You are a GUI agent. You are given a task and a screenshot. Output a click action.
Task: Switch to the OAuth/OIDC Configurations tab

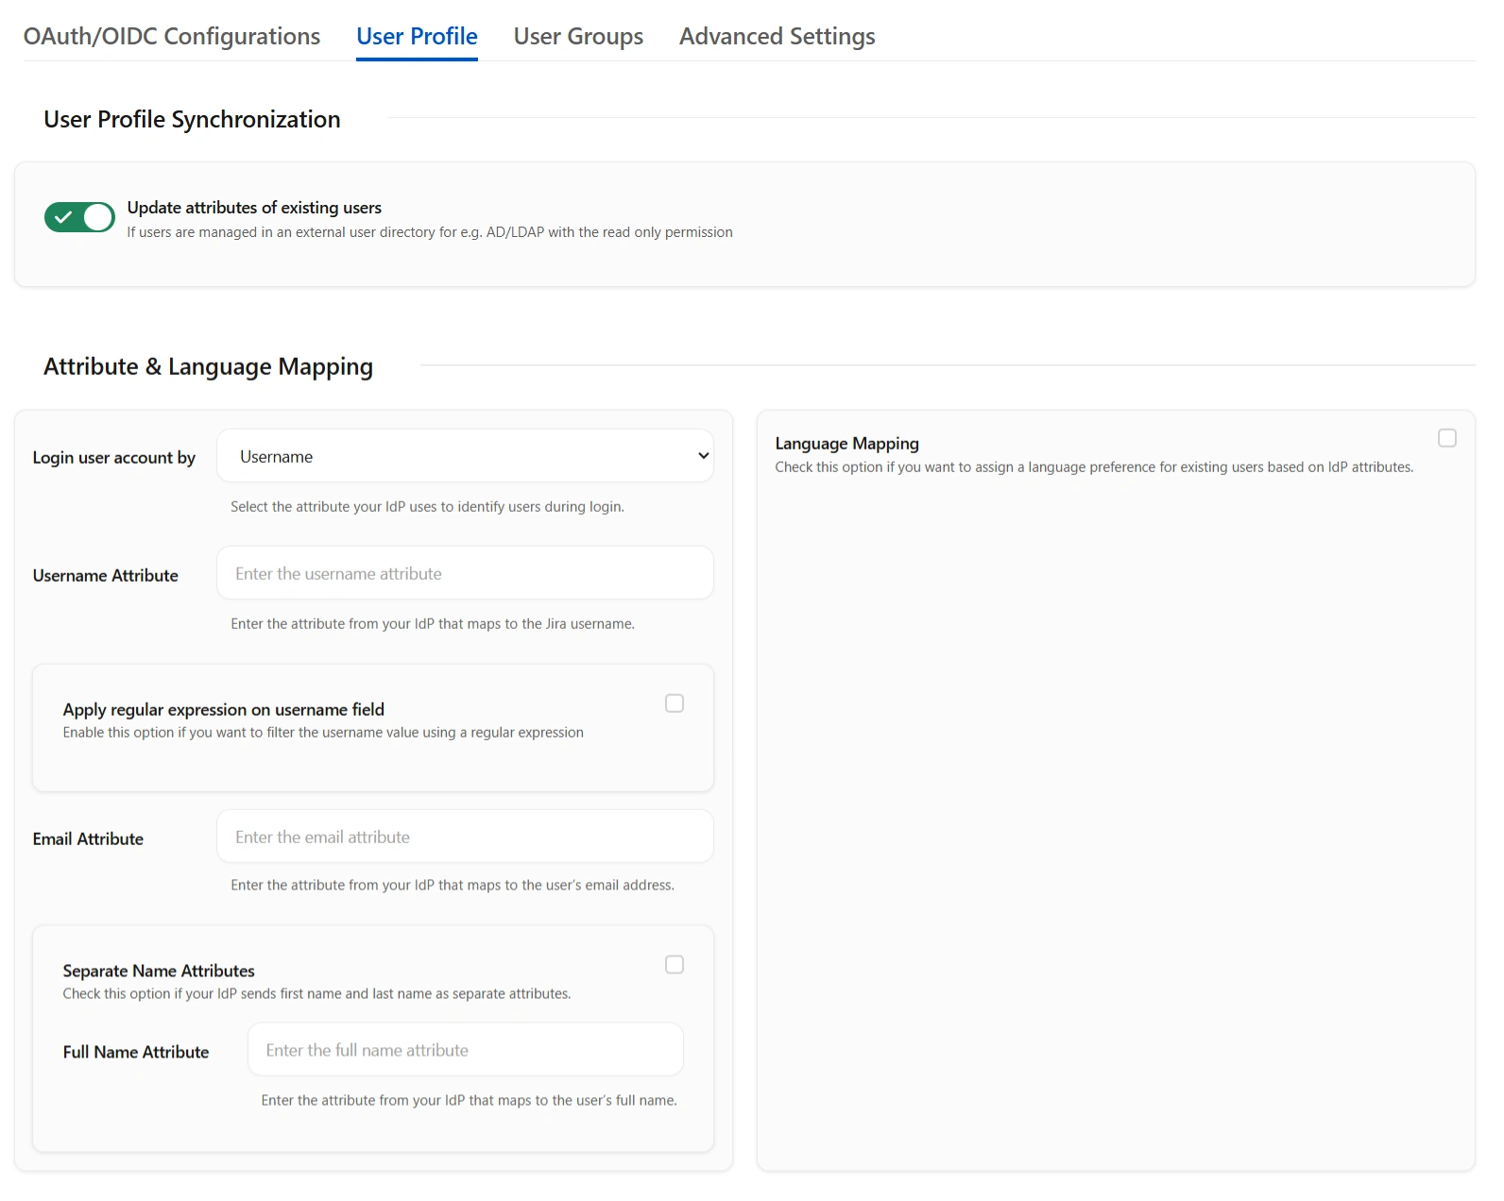pyautogui.click(x=171, y=36)
